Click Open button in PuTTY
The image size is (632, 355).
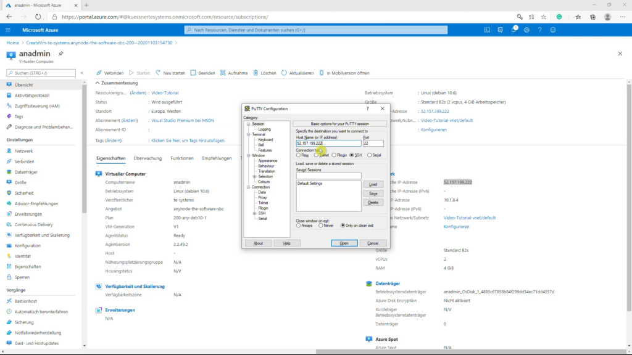click(344, 243)
